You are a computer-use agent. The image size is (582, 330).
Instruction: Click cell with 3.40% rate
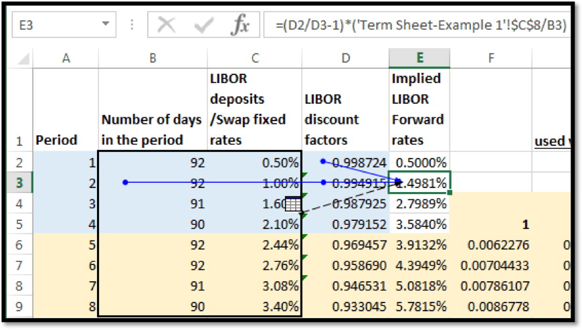click(x=255, y=307)
